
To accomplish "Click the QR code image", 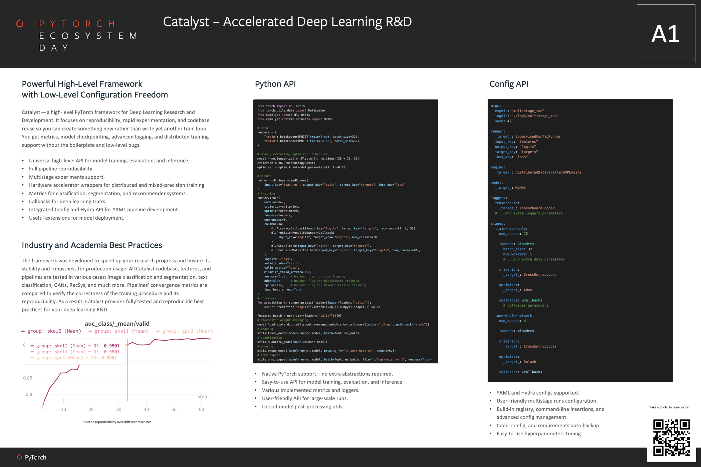I will [x=671, y=438].
